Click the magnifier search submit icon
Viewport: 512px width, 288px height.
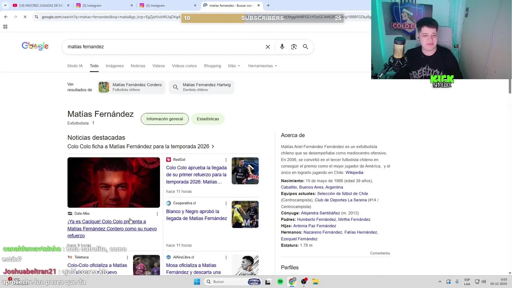pos(306,47)
